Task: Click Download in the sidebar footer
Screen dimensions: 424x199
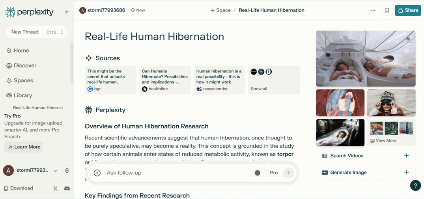Action: 19,188
